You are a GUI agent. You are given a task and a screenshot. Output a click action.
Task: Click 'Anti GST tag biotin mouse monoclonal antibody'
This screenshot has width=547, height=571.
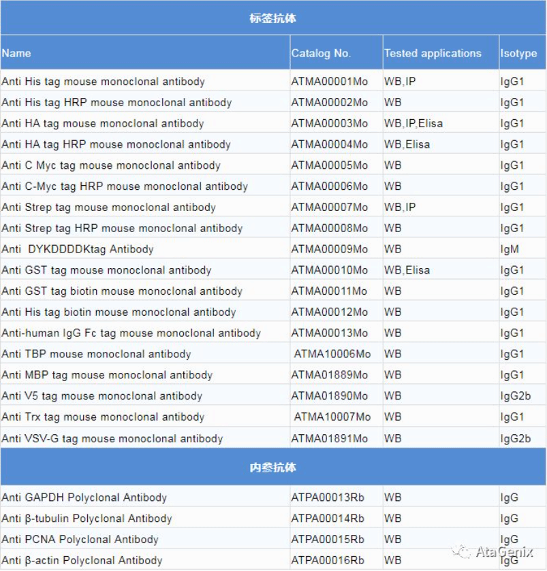click(122, 291)
